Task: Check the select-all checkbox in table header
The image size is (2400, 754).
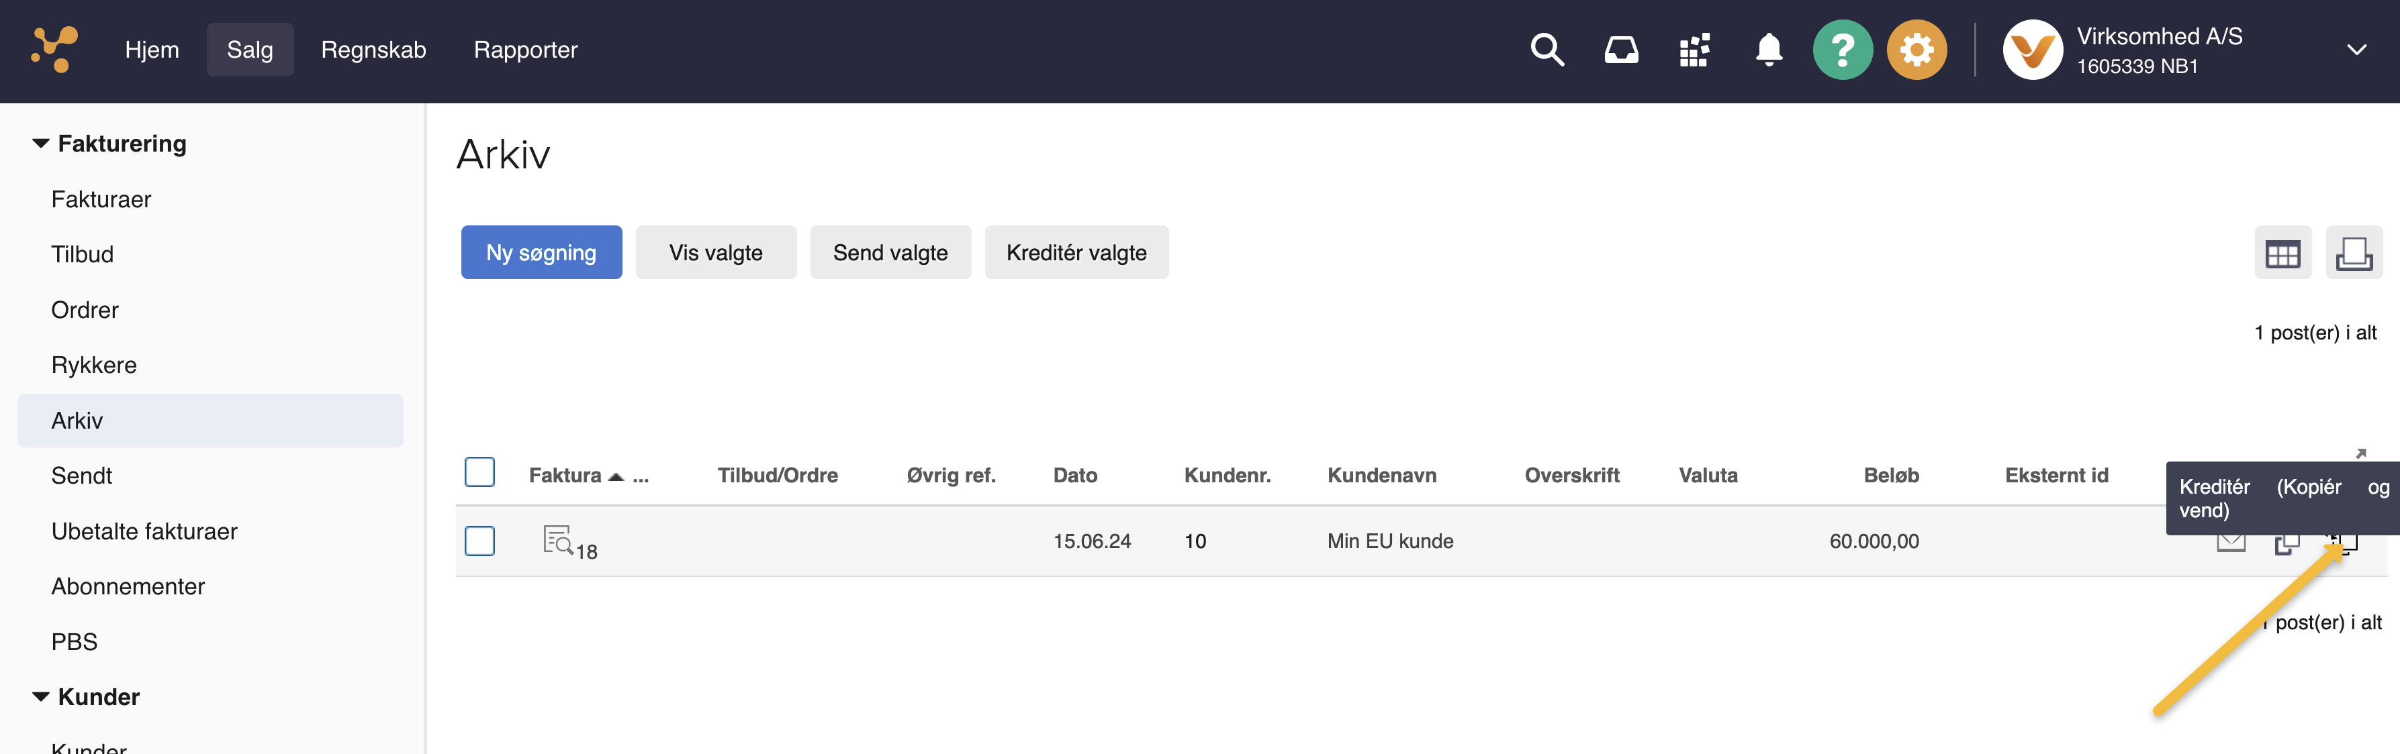Action: coord(480,473)
